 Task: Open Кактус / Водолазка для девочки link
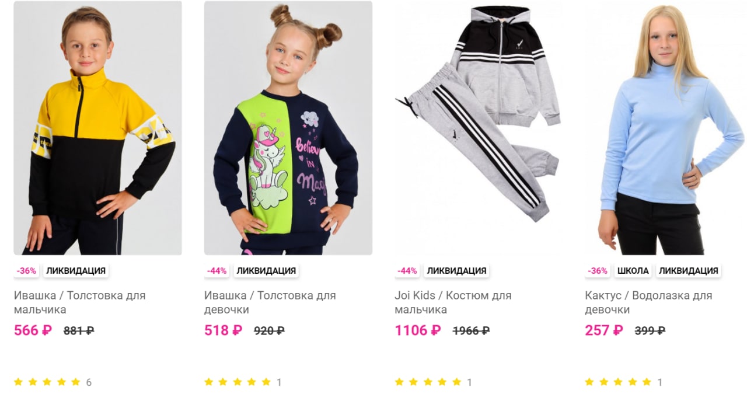point(648,302)
